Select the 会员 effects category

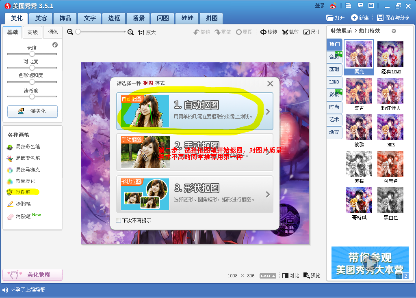[x=335, y=56]
